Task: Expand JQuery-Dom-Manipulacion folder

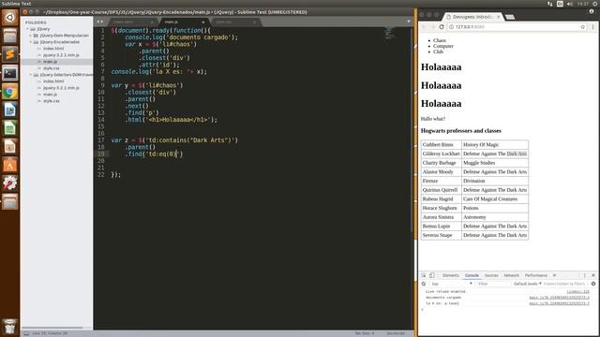Action: pyautogui.click(x=31, y=36)
